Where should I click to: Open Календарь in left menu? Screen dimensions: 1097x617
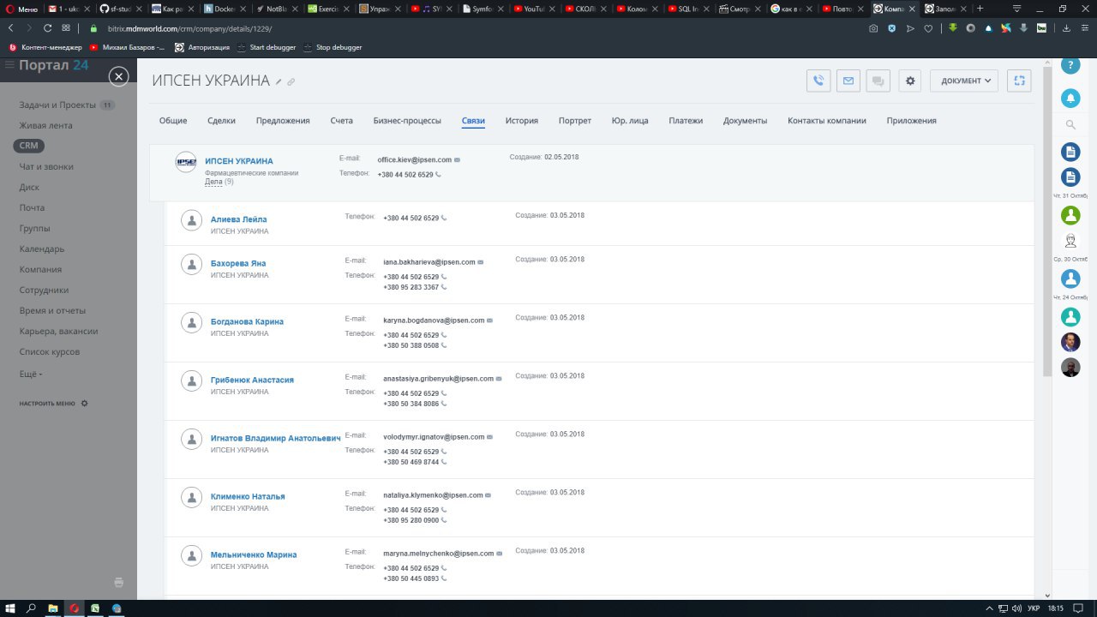[x=42, y=249]
